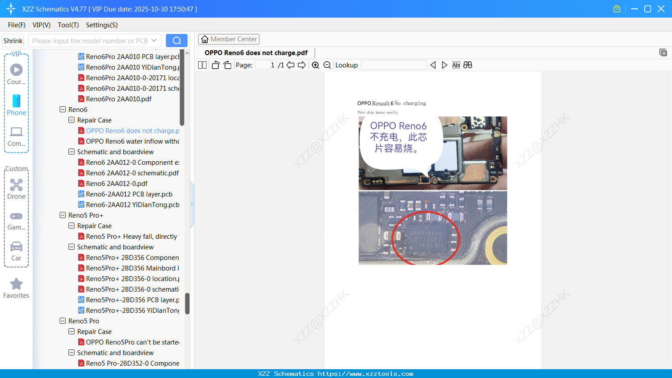The width and height of the screenshot is (672, 378).
Task: Open Reno5Pro+ 2BD356 Mainboard file
Action: coord(129,268)
